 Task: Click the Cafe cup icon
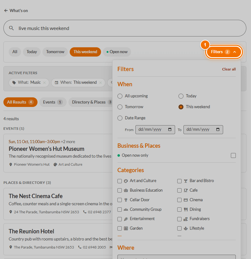(x=186, y=190)
